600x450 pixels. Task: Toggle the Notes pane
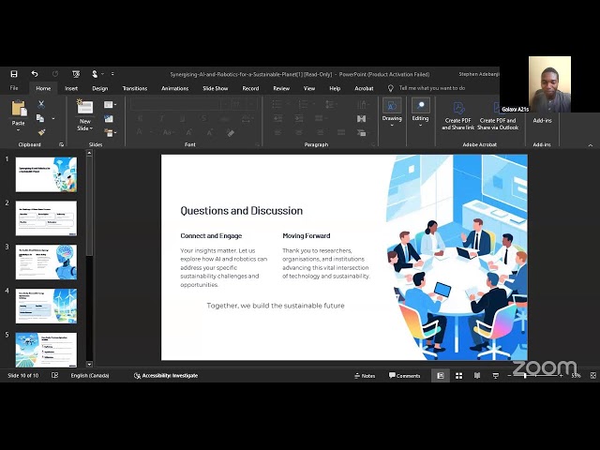point(365,376)
